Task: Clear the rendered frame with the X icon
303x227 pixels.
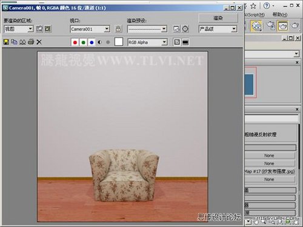Action: point(39,42)
